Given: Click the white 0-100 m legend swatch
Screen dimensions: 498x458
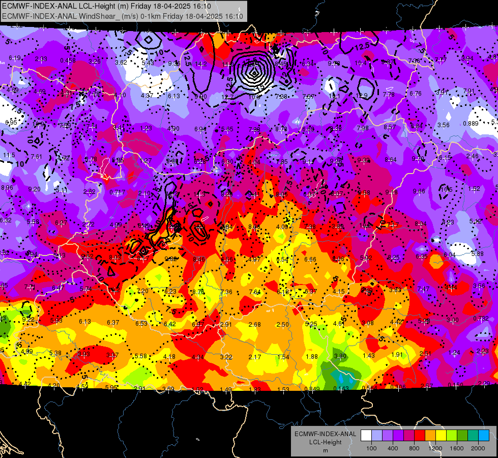Looking at the screenshot, I should coord(366,436).
